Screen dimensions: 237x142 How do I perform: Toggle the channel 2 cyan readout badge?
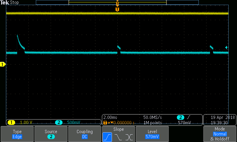[x=59, y=122]
